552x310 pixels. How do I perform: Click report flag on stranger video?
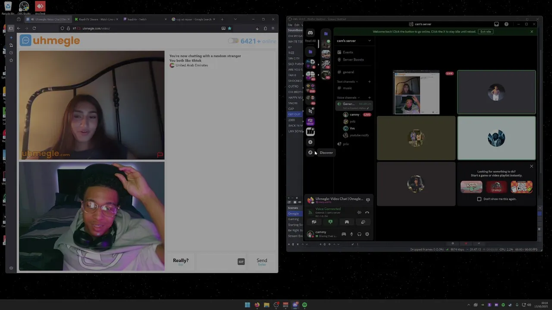pyautogui.click(x=160, y=155)
